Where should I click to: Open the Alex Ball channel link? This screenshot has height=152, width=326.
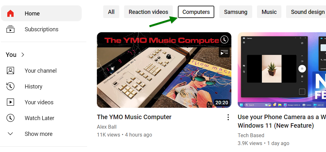[107, 127]
